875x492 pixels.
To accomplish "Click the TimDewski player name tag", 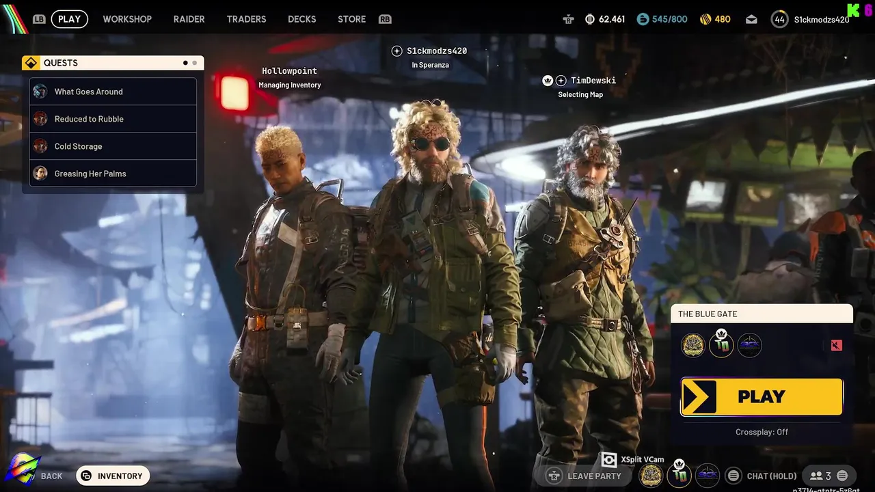I will click(x=593, y=81).
